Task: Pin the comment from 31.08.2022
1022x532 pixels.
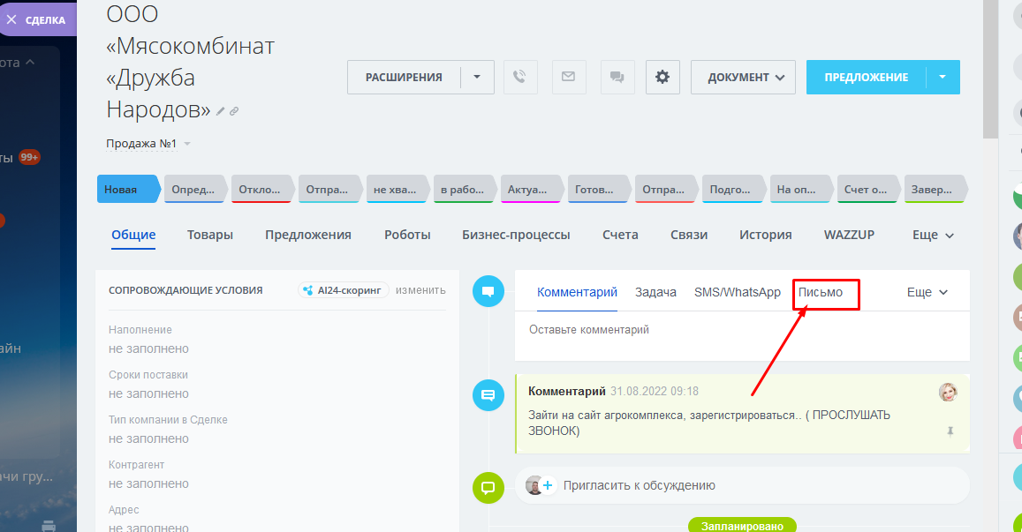Action: pos(950,431)
